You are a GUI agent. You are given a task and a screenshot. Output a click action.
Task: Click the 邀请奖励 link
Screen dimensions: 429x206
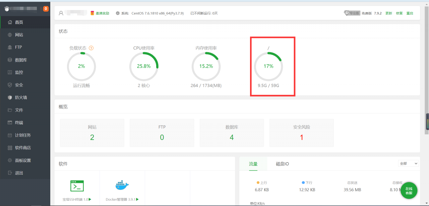(x=103, y=13)
